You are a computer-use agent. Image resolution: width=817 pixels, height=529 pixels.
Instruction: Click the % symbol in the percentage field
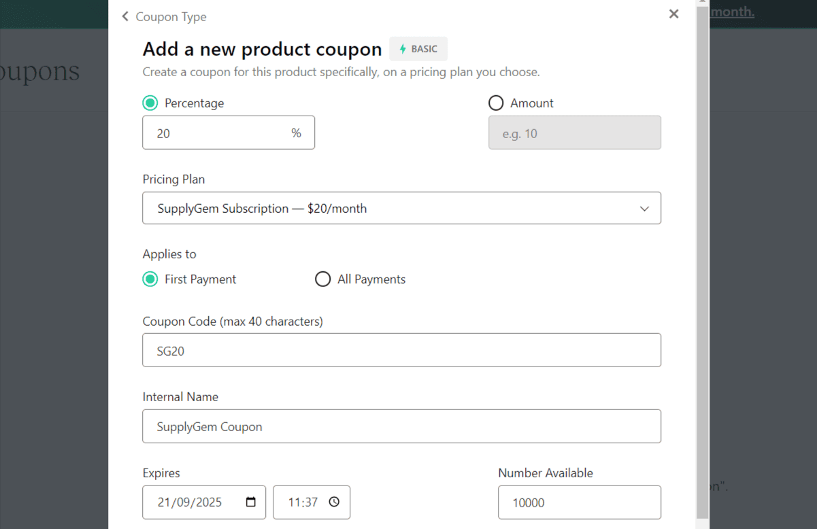pos(296,133)
